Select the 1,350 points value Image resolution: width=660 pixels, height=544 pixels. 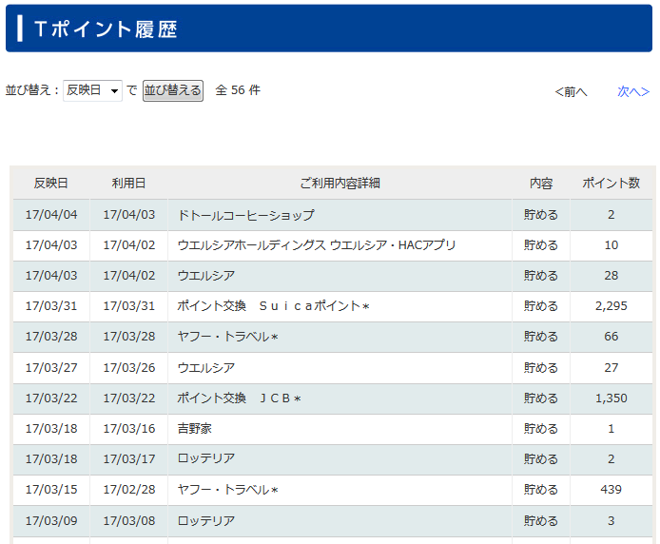[611, 398]
